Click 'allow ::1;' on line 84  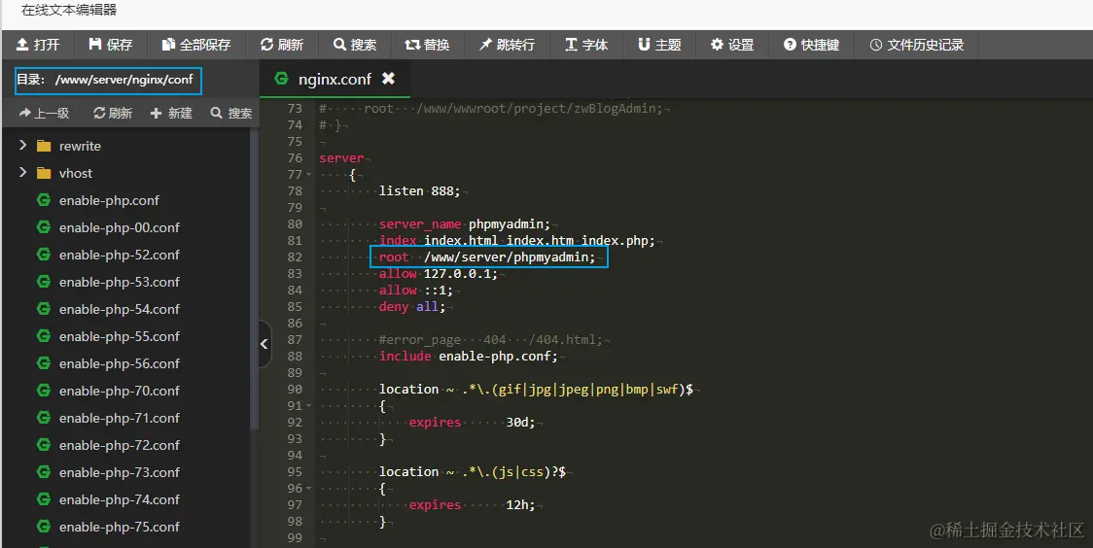tap(416, 290)
